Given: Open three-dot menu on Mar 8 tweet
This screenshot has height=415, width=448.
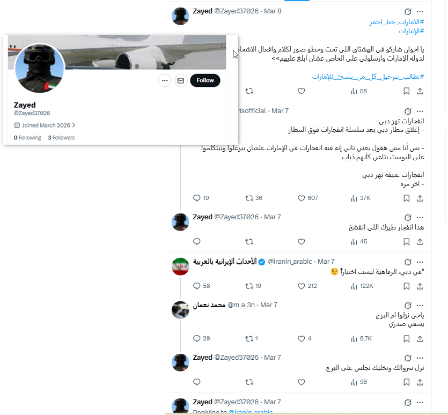Looking at the screenshot, I should (x=420, y=12).
